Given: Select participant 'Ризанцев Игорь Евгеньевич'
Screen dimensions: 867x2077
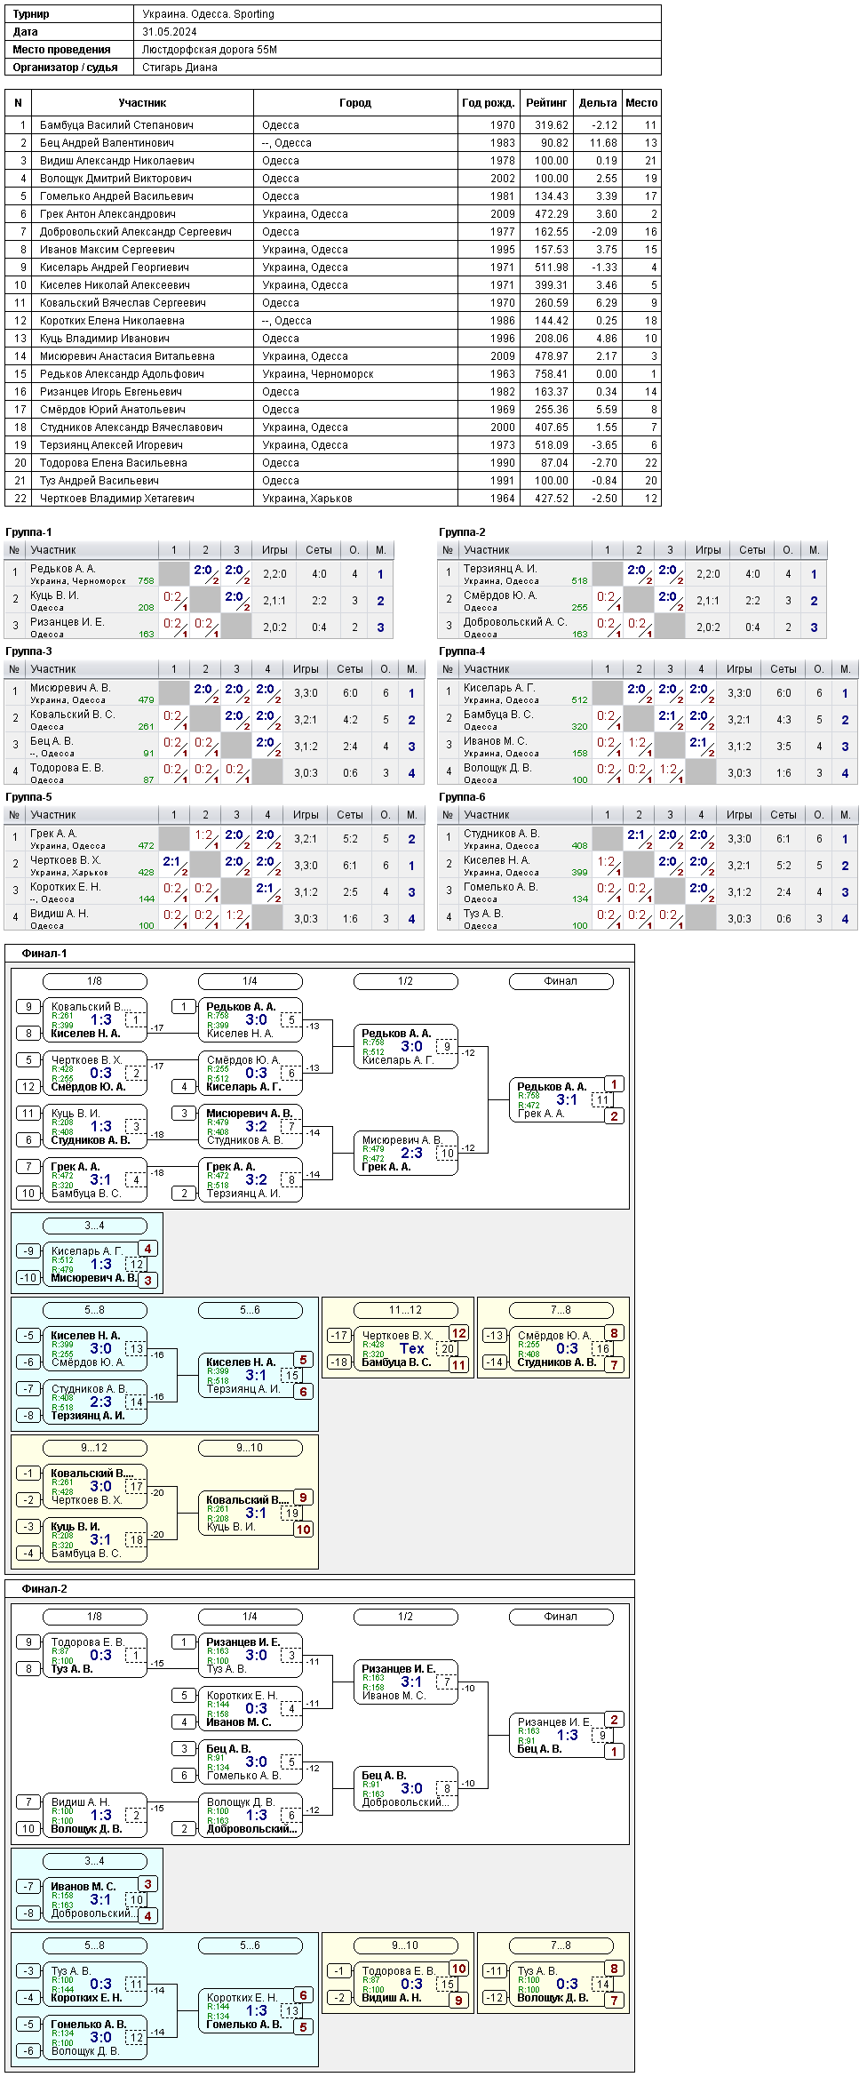Looking at the screenshot, I should pos(110,392).
